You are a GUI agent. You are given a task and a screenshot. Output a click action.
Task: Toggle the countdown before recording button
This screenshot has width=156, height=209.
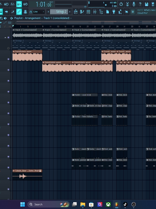[13, 4]
